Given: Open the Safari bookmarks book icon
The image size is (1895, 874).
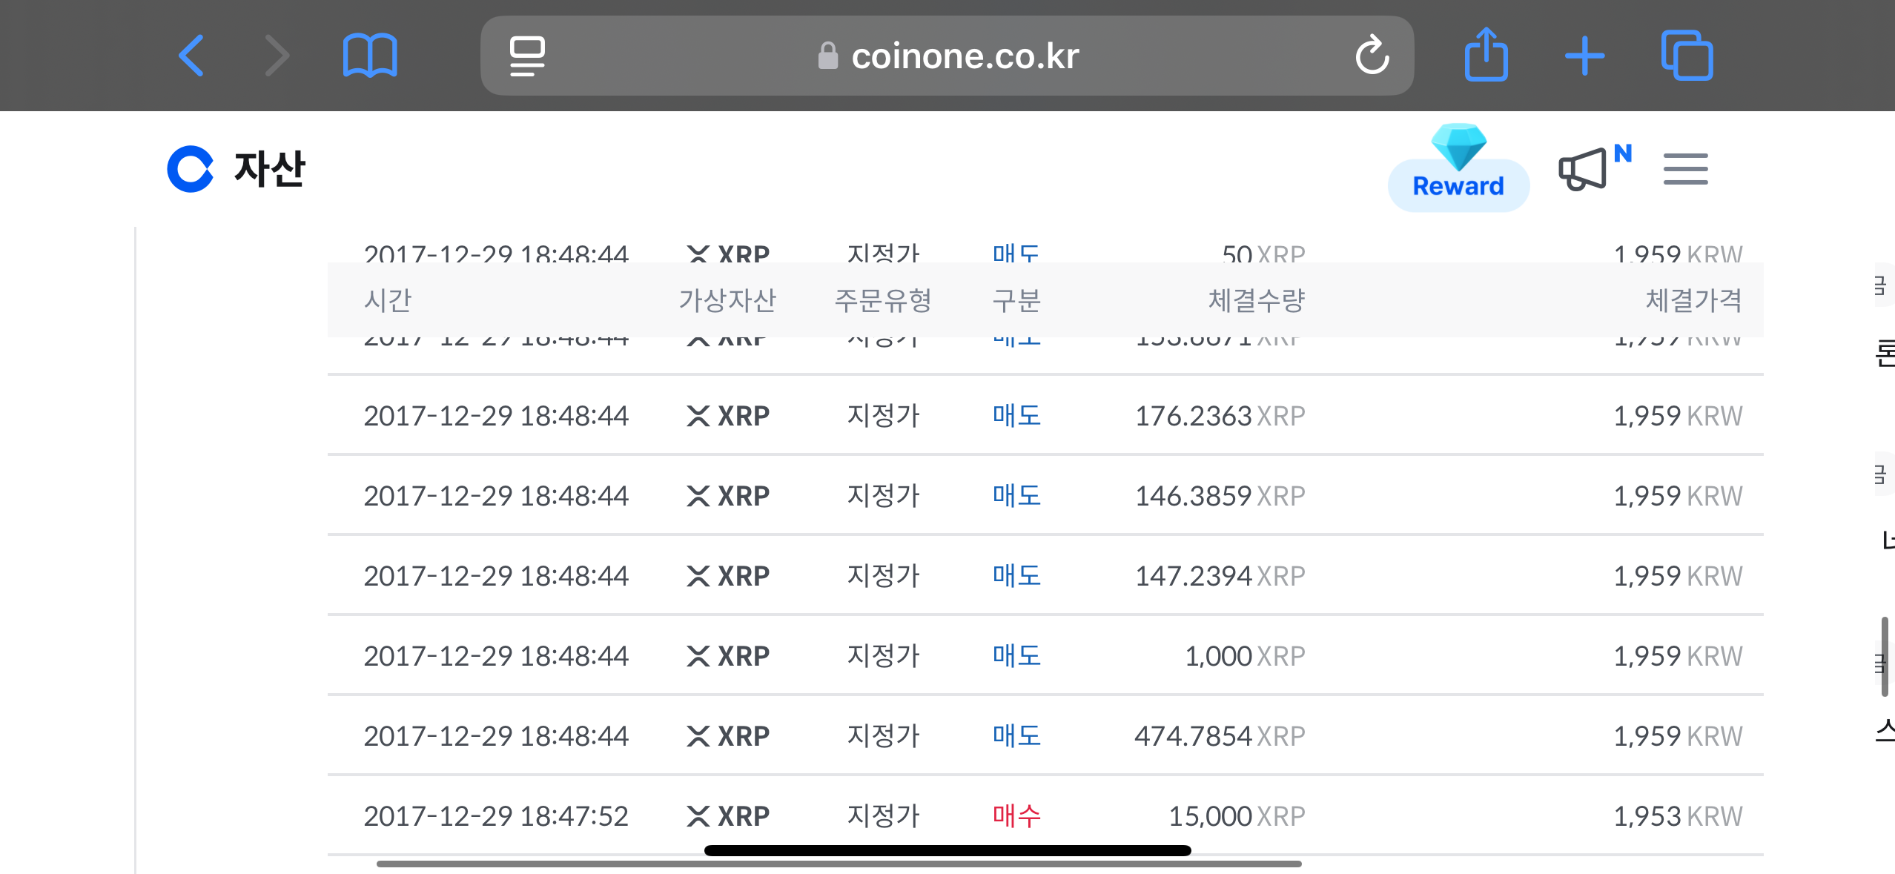Looking at the screenshot, I should 370,56.
